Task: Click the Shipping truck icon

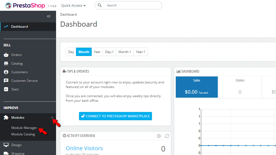Action: tap(6, 153)
